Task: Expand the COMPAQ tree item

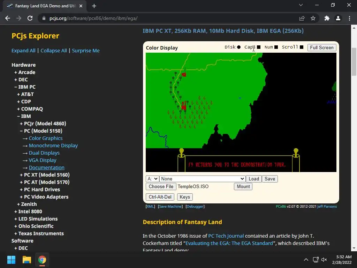Action: [30, 109]
